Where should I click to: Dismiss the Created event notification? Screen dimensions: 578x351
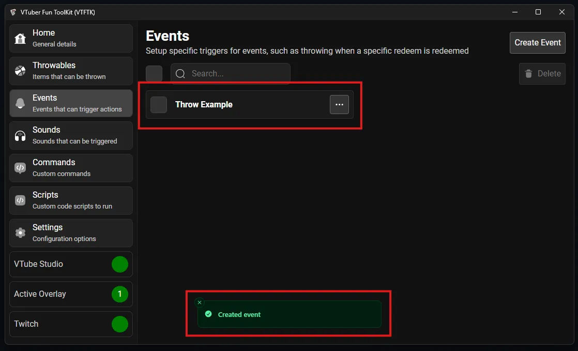pyautogui.click(x=200, y=302)
